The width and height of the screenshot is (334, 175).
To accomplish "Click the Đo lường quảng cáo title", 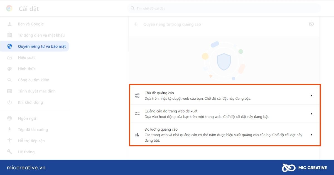I will point(161,129).
